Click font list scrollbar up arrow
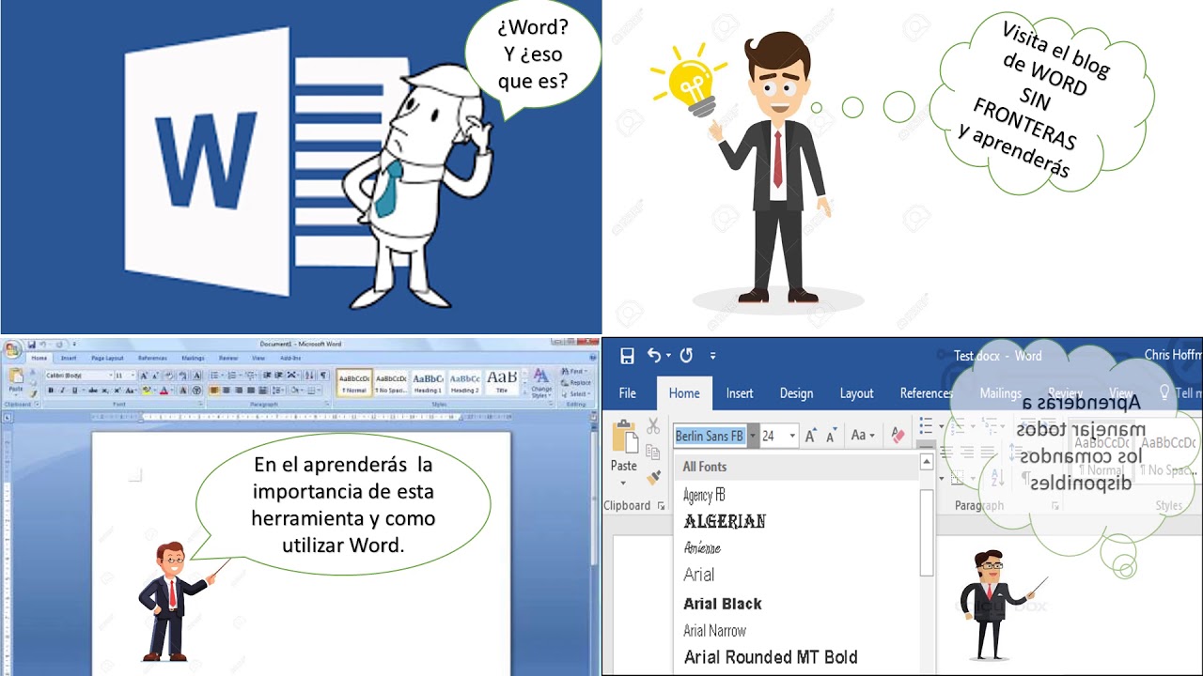The image size is (1203, 676). click(x=926, y=461)
